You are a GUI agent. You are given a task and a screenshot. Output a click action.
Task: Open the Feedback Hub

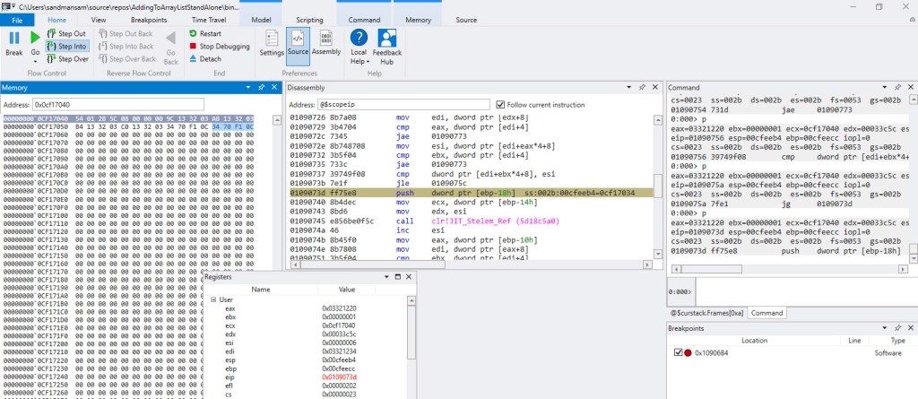click(388, 43)
